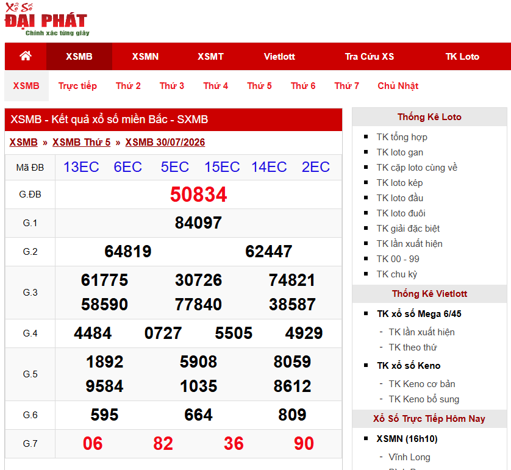This screenshot has height=470, width=511.
Task: Open TK Keno bổ sung link
Action: (424, 399)
